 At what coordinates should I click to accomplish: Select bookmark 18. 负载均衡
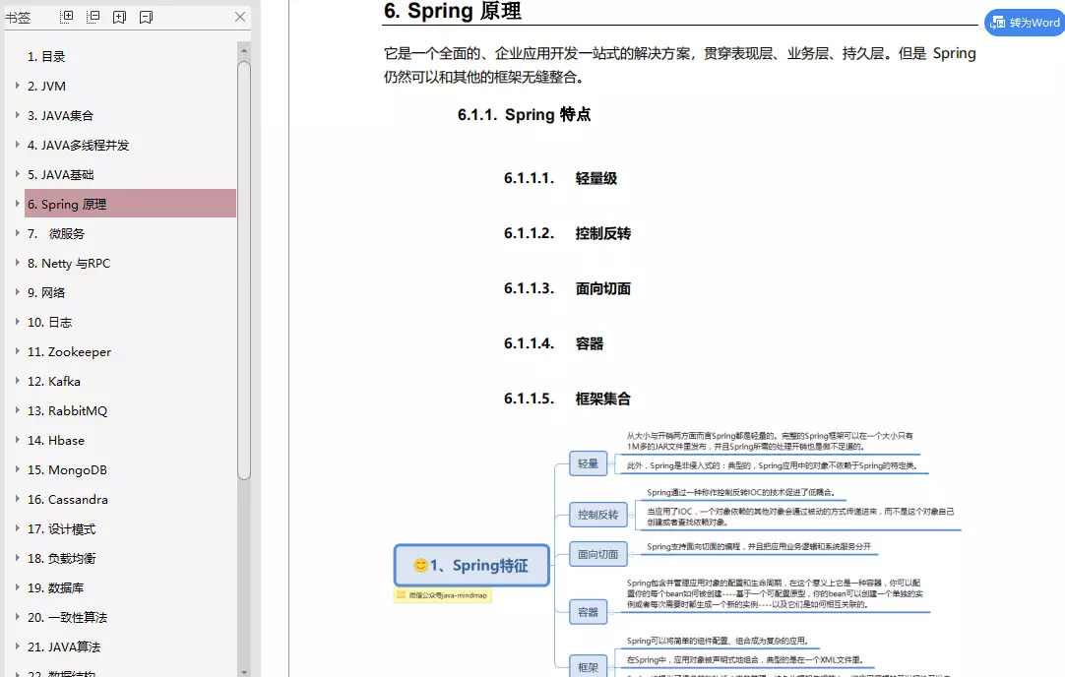(62, 559)
